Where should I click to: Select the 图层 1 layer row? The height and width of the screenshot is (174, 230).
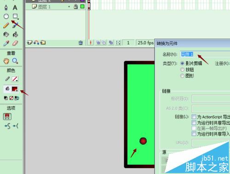tap(55, 6)
